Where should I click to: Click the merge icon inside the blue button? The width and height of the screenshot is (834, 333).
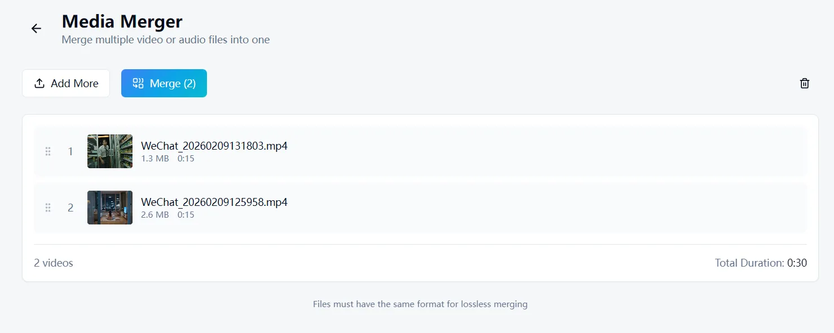pyautogui.click(x=138, y=83)
